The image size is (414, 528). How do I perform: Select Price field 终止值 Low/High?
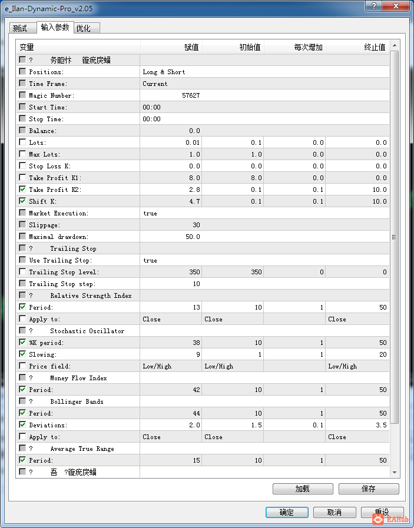pos(343,366)
